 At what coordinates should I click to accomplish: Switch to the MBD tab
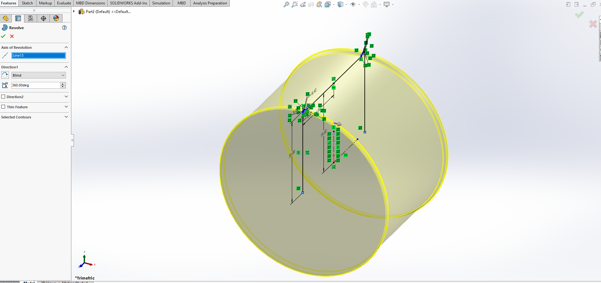click(x=182, y=3)
